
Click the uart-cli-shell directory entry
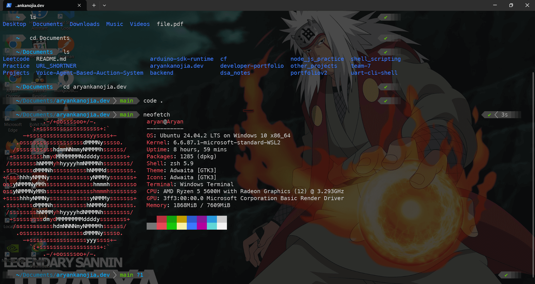(x=374, y=73)
